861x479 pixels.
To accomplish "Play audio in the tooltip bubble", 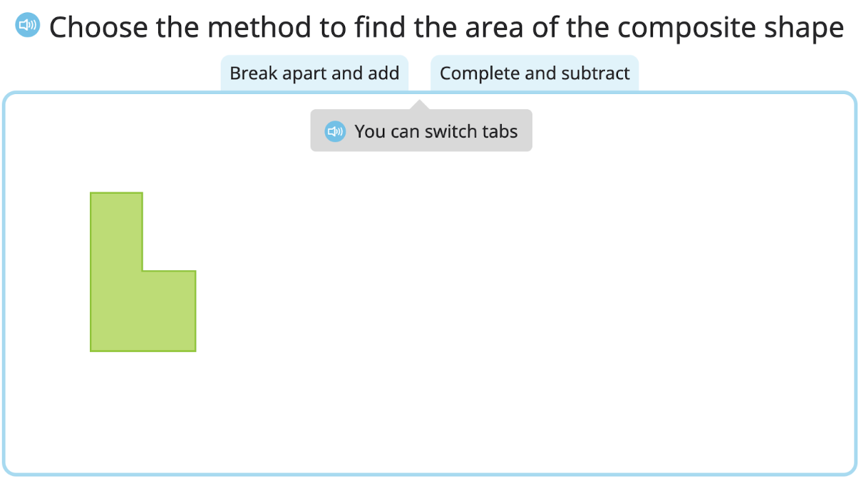I will pos(335,131).
